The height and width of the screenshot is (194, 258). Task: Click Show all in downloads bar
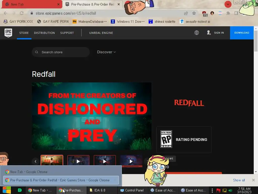click(239, 180)
